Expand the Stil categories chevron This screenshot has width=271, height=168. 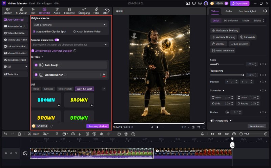(104, 89)
